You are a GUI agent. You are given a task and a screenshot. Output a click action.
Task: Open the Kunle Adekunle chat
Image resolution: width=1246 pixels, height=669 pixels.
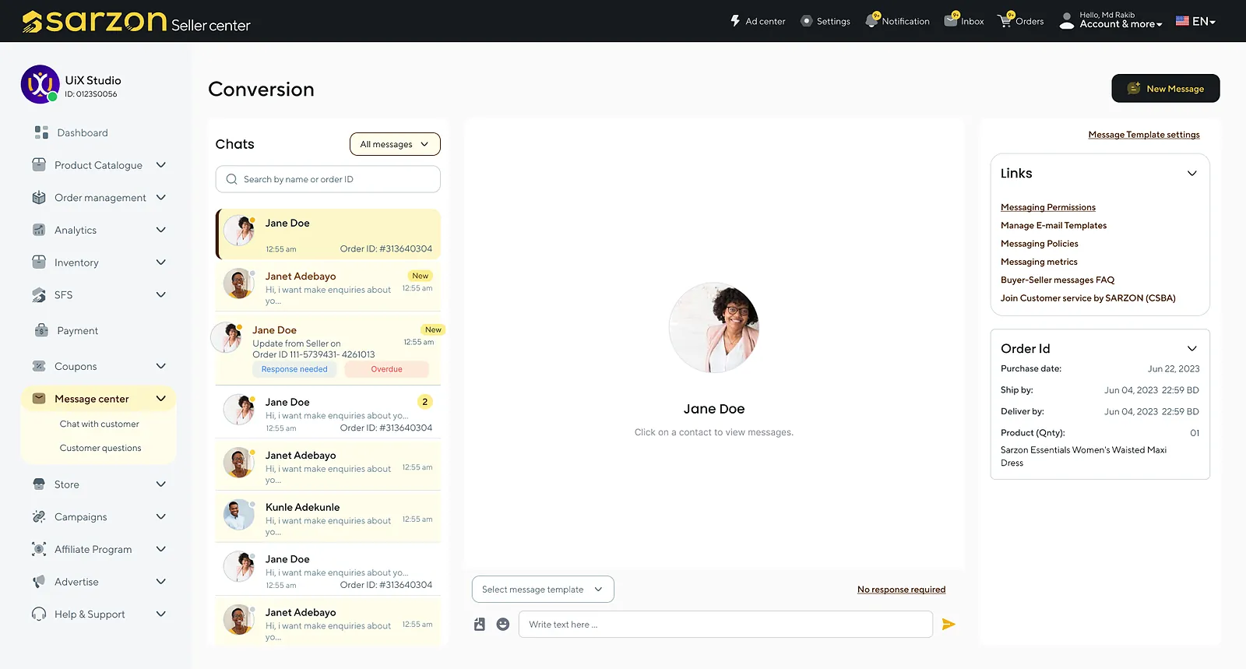[x=328, y=518]
